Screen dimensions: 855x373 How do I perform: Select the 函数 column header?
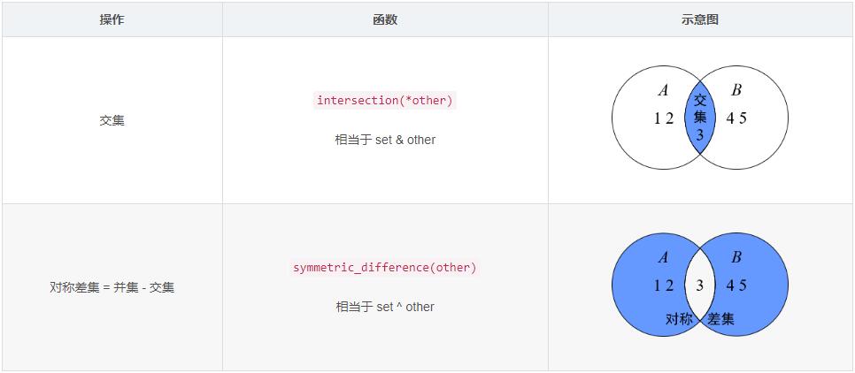coord(385,19)
